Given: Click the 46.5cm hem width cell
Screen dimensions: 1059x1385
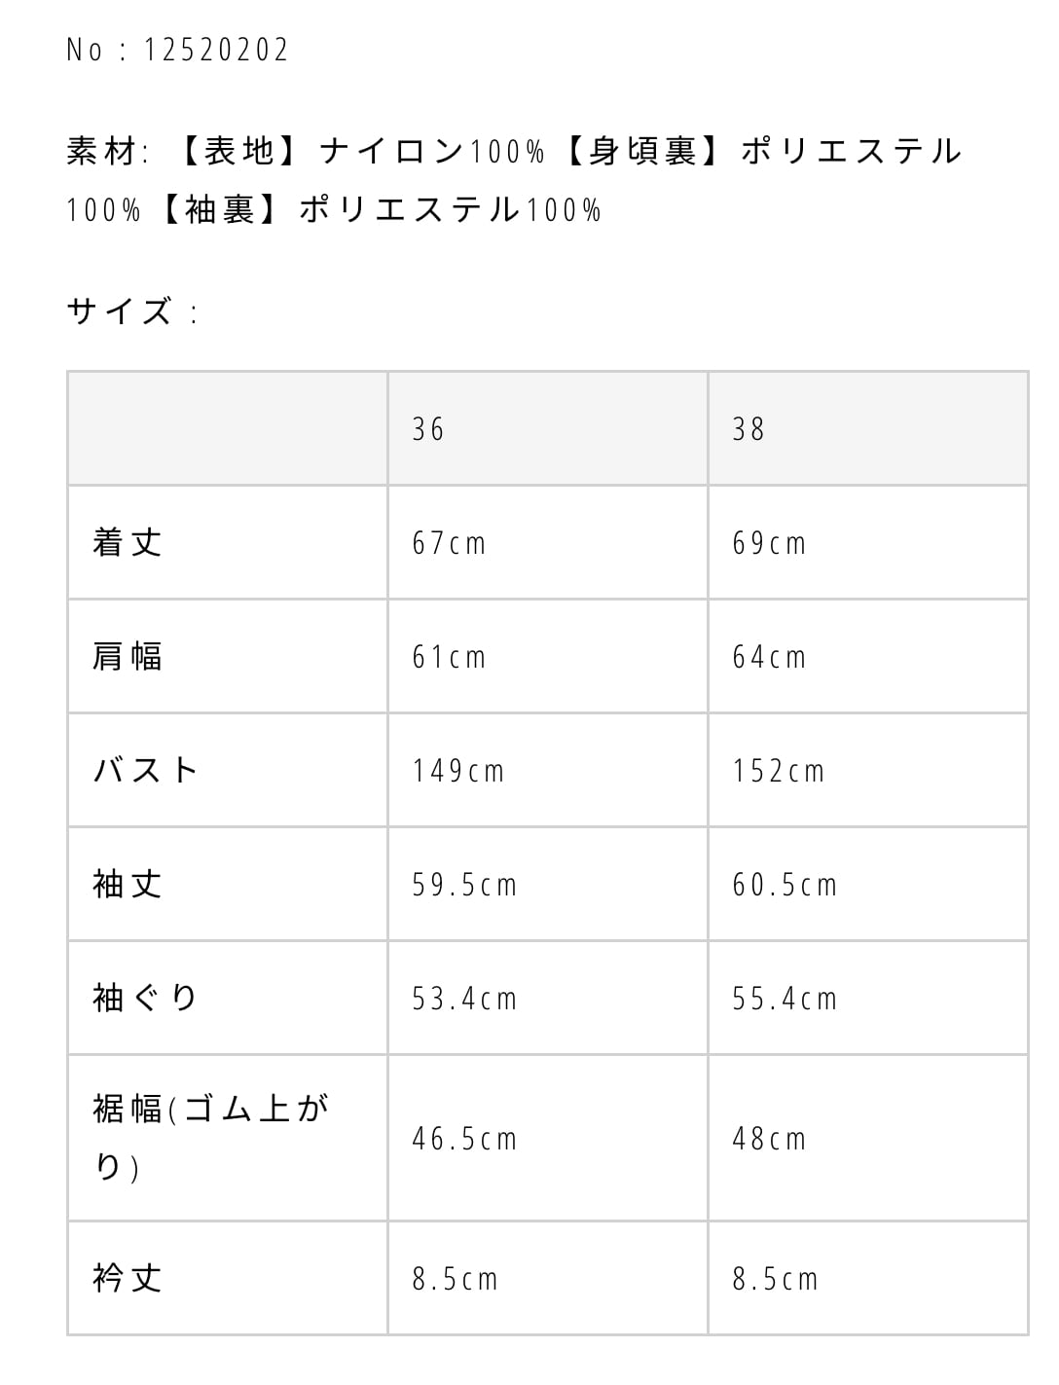Looking at the screenshot, I should [x=464, y=1139].
